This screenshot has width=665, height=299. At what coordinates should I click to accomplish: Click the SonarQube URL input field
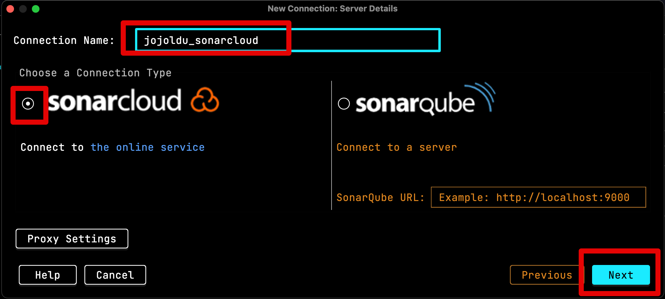(538, 197)
